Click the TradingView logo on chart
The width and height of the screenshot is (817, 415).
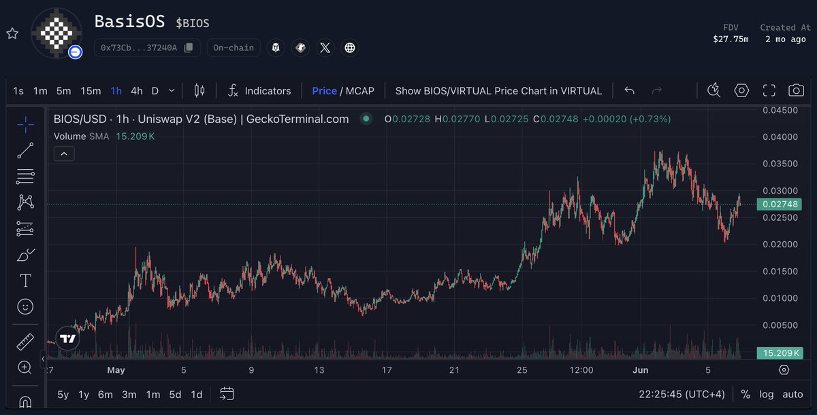67,338
